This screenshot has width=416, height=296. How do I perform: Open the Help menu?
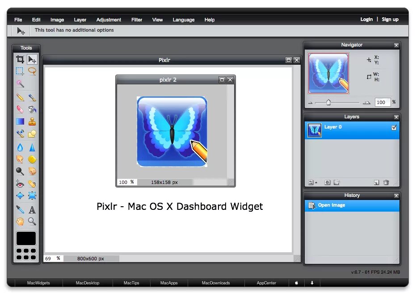click(x=209, y=20)
